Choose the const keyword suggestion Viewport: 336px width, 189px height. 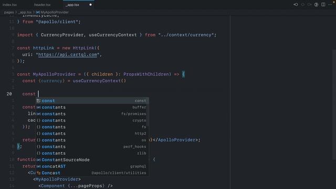92,101
